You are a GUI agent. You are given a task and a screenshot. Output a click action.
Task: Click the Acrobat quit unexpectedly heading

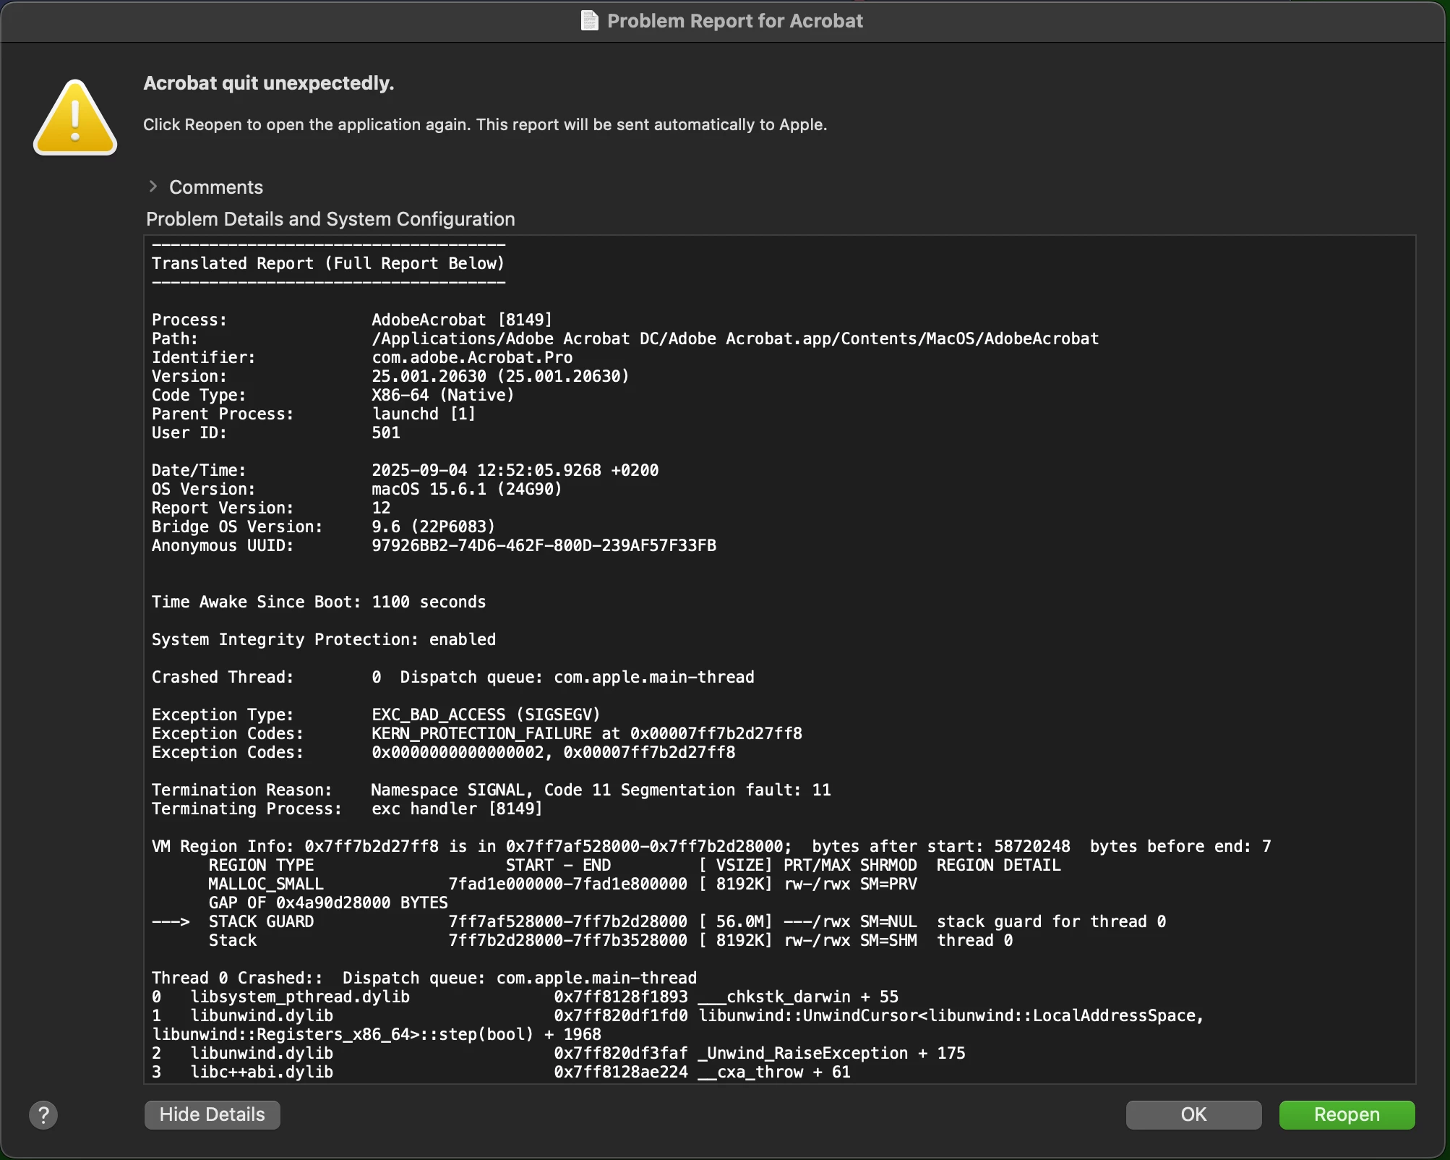tap(268, 83)
